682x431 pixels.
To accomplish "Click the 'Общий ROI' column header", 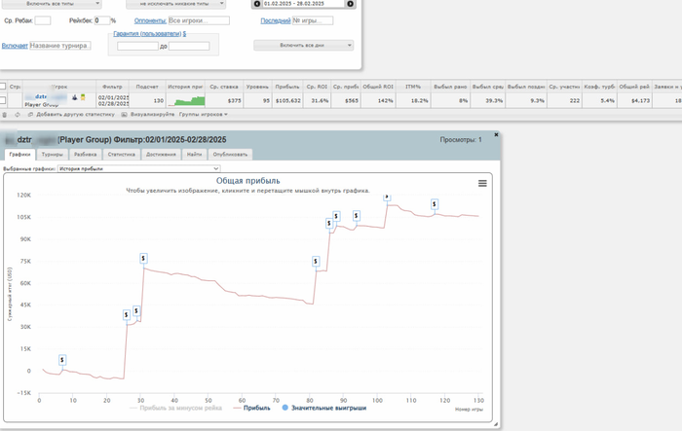I will [378, 87].
